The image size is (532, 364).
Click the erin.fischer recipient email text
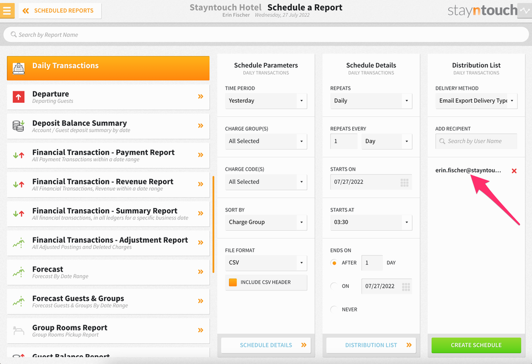468,170
